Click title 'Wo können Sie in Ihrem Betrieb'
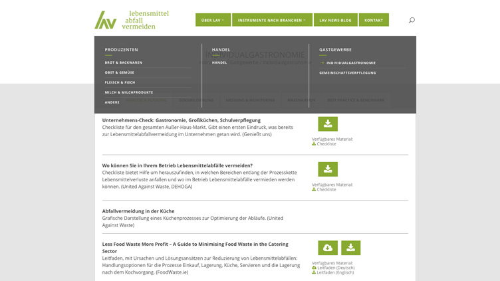The height and width of the screenshot is (281, 500). pyautogui.click(x=178, y=165)
